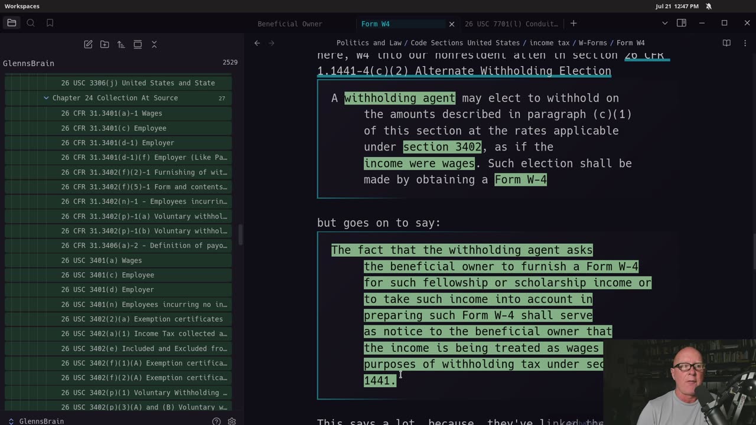Open the clock Jul 21 12:47 PM
The width and height of the screenshot is (756, 425).
click(677, 6)
